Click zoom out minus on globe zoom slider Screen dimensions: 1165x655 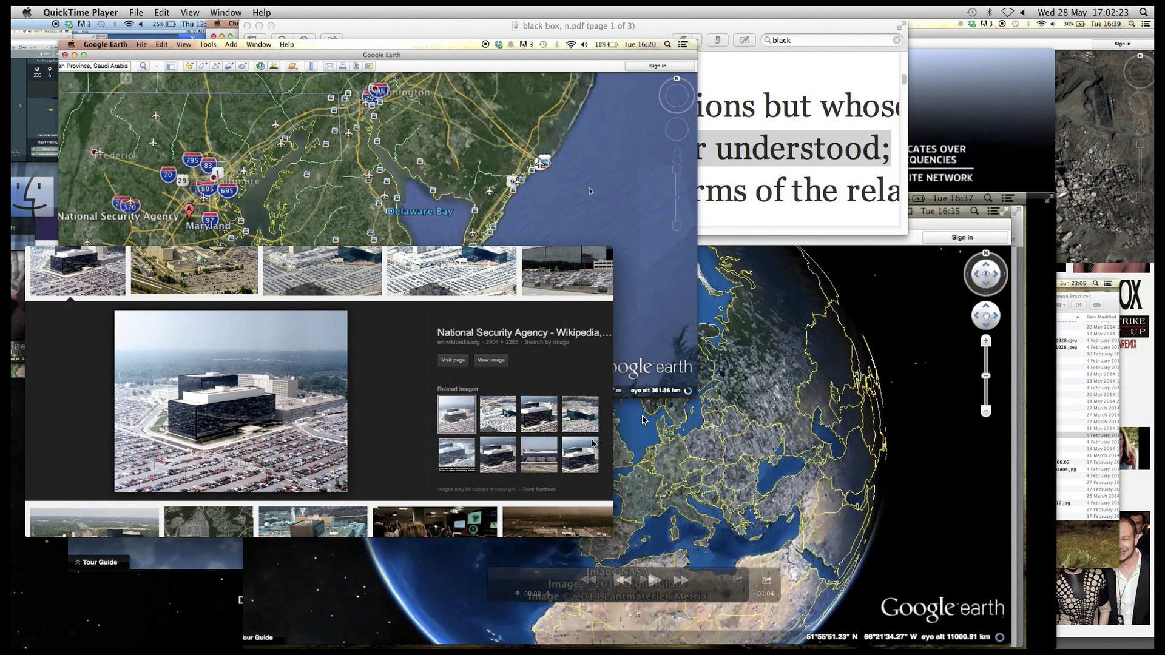[x=985, y=411]
